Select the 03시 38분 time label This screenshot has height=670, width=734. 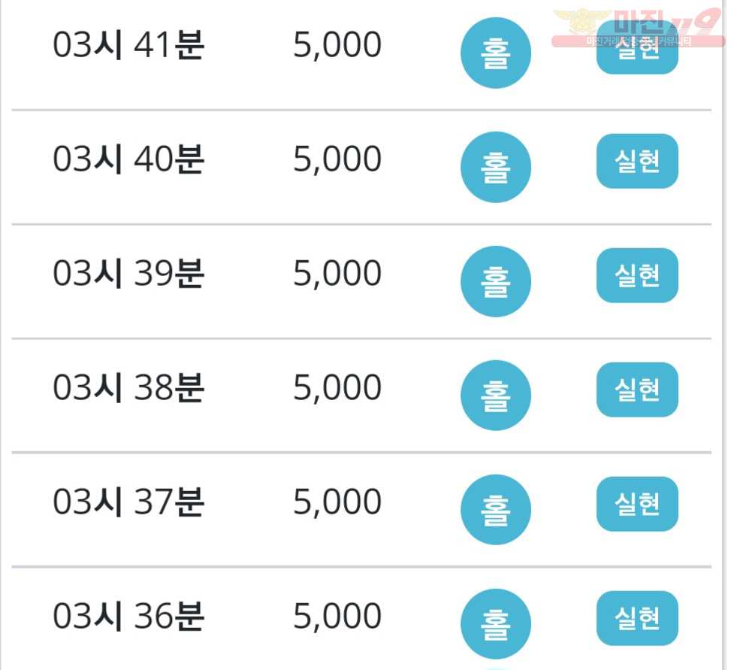coord(128,388)
